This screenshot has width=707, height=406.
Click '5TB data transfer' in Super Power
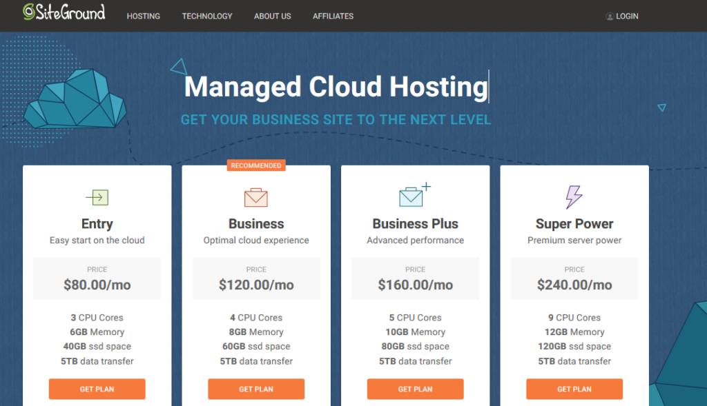[574, 361]
